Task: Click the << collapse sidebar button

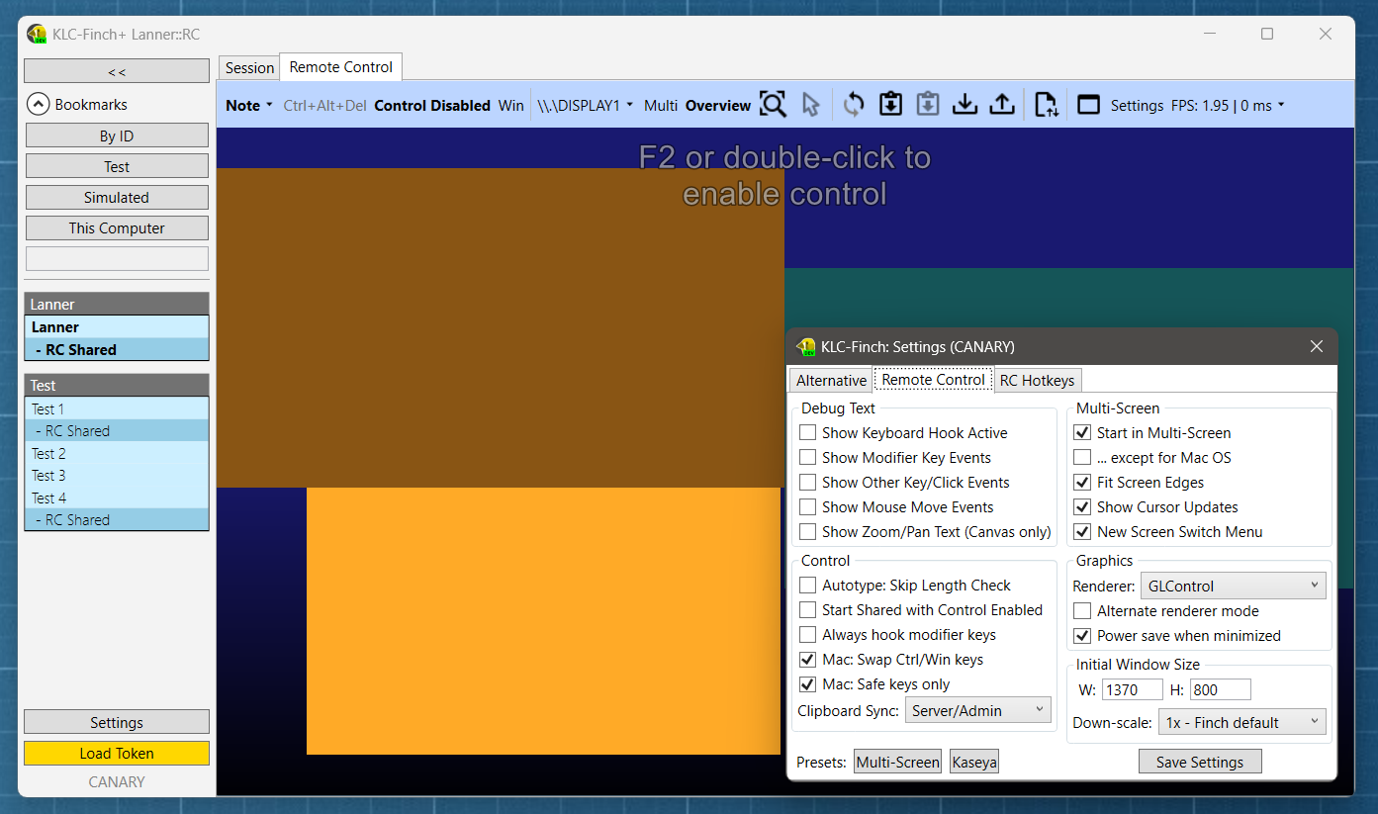Action: 117,71
